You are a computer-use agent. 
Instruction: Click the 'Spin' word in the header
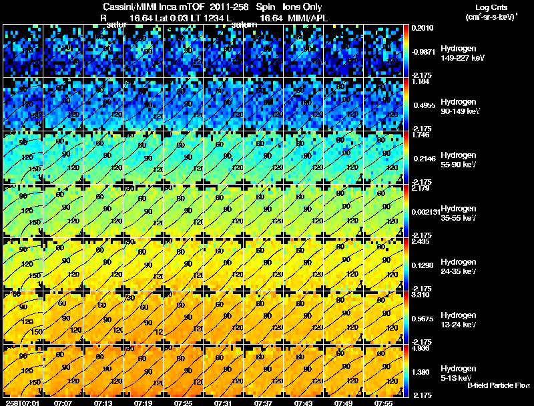(265, 7)
